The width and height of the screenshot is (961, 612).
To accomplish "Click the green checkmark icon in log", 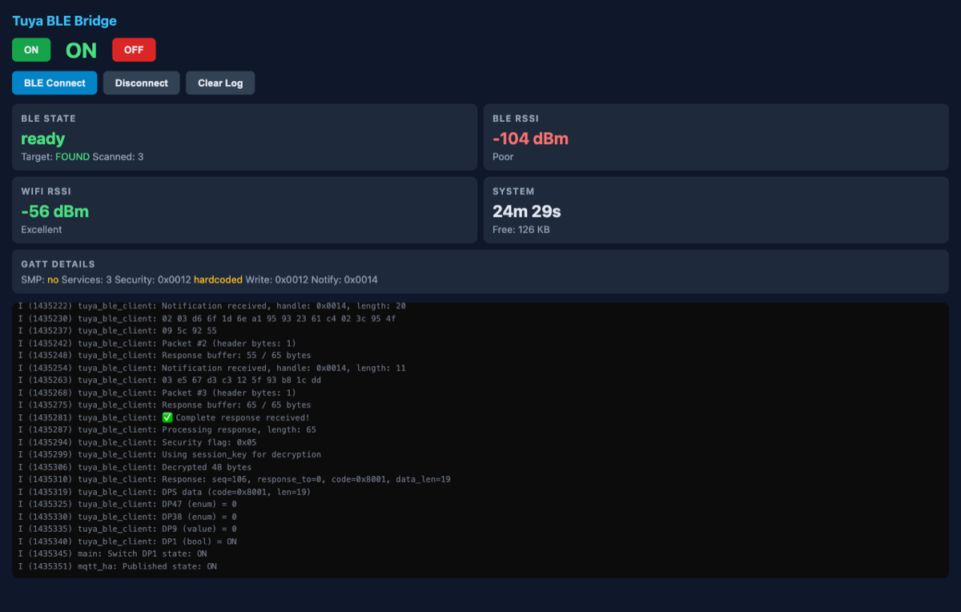I will (167, 417).
